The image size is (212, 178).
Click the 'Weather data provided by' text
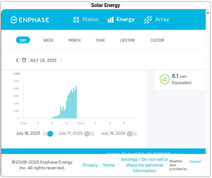tap(178, 165)
